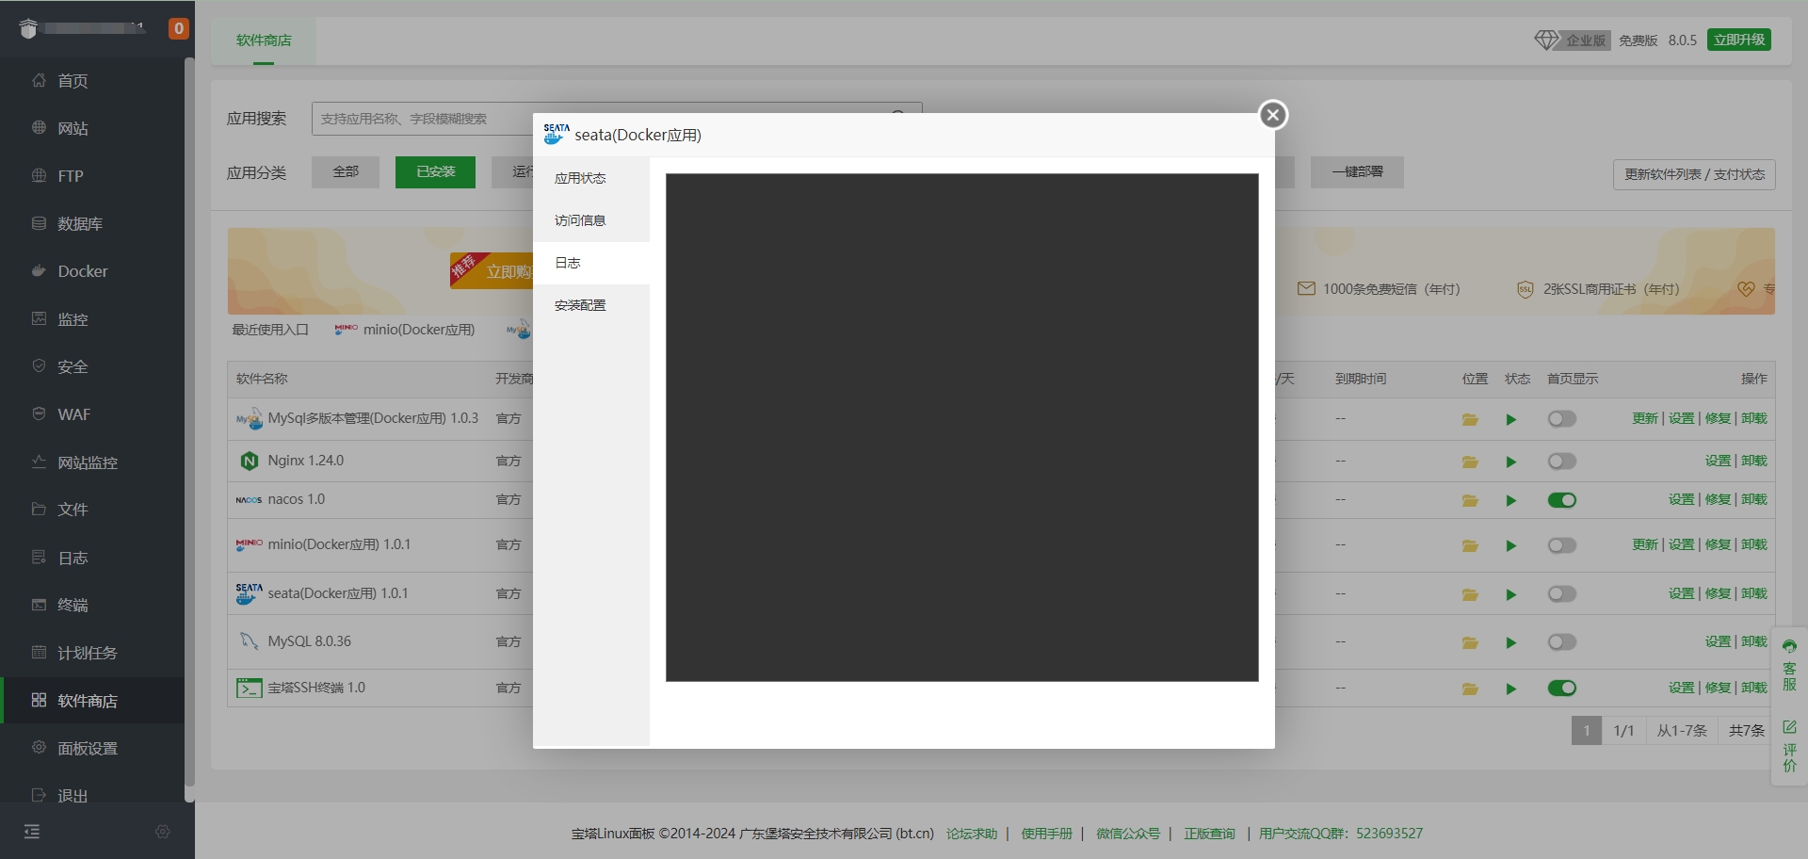Open 监控 sidebar item
This screenshot has width=1808, height=859.
pos(92,319)
